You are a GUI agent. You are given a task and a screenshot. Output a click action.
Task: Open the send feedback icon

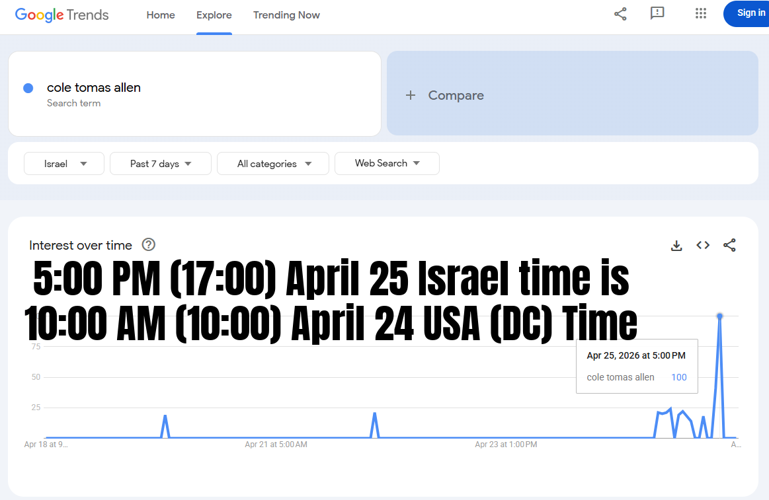pos(657,13)
